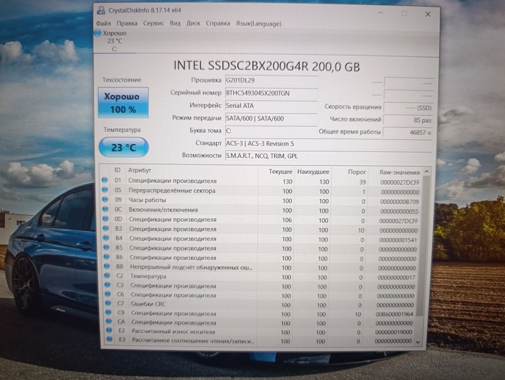Select drive C: status tab at top
This screenshot has height=380, width=505.
point(115,41)
